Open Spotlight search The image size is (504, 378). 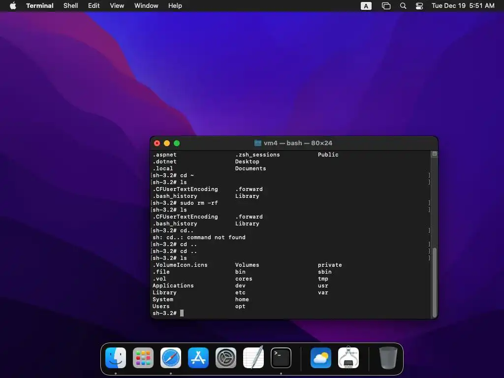403,6
